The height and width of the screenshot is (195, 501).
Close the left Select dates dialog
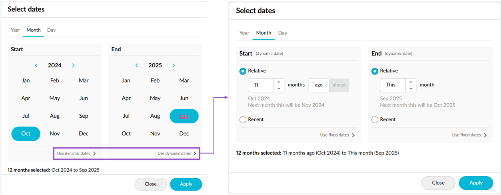pos(150,184)
